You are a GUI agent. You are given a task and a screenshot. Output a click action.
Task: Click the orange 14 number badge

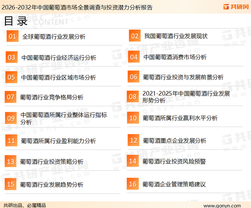(x=133, y=161)
